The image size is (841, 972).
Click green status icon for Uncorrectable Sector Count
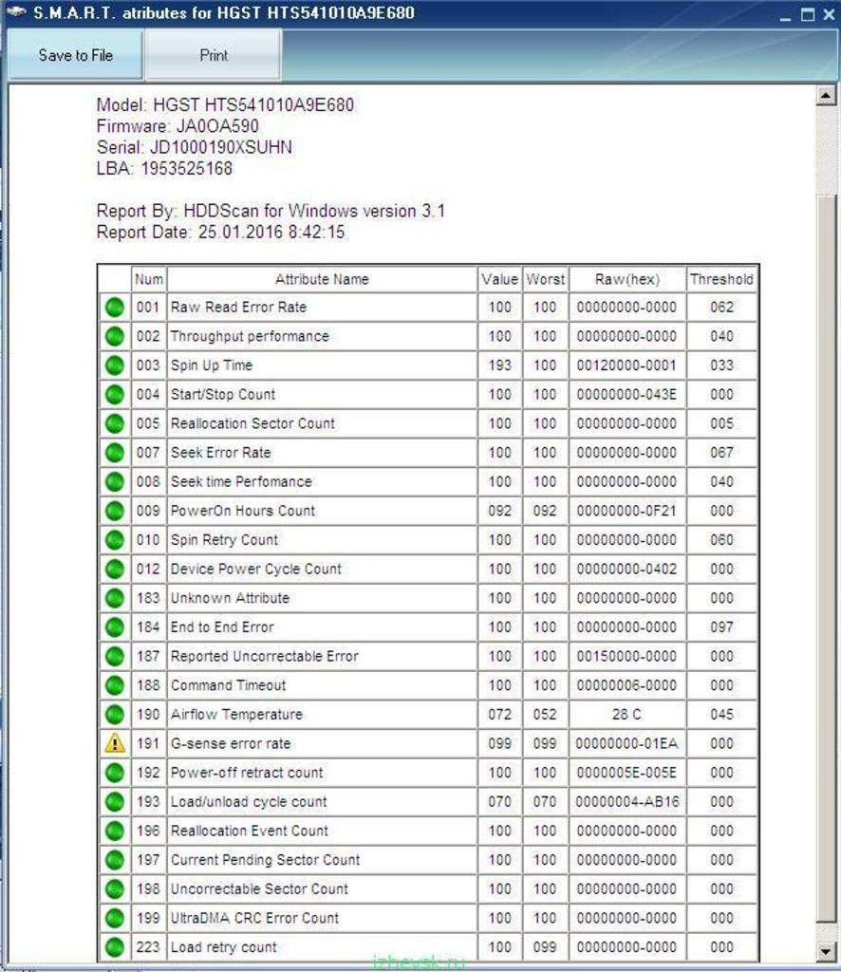[115, 888]
